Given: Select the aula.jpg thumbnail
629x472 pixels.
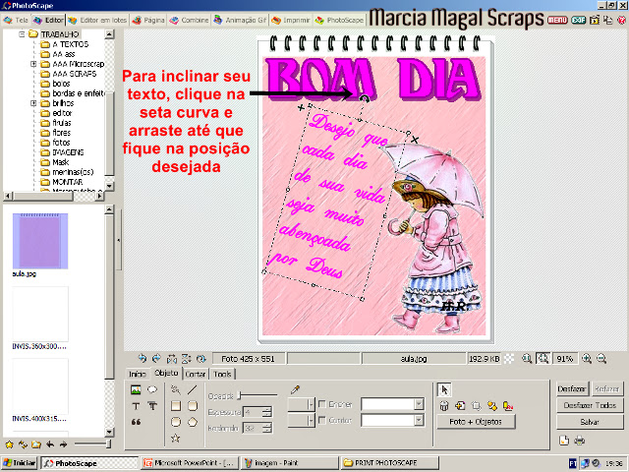Looking at the screenshot, I should coord(40,241).
